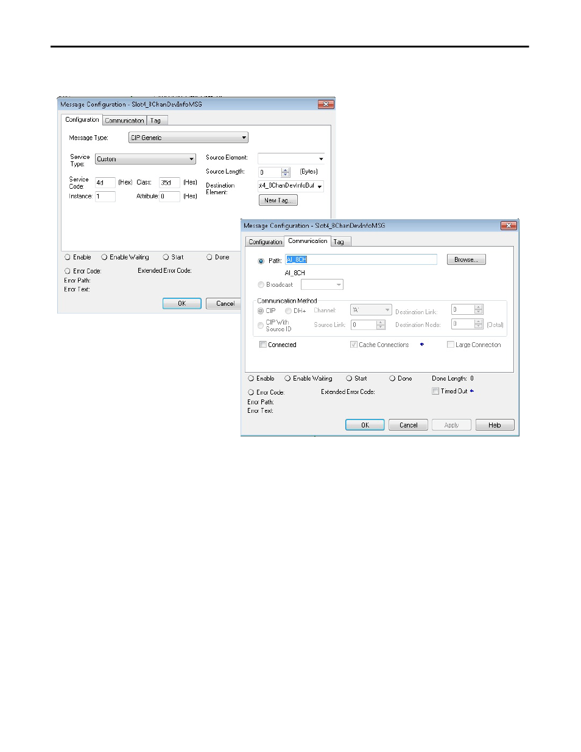Toggle the Large Connection checkbox
The width and height of the screenshot is (581, 752).
click(x=451, y=345)
